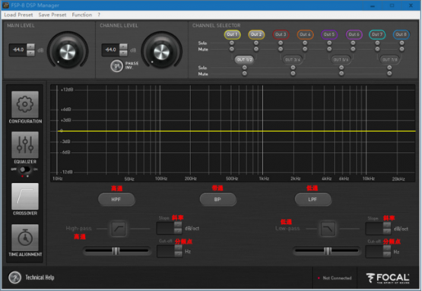This screenshot has height=291, width=422.
Task: Decrease the High-pass cut-off Hz value
Action: [178, 255]
